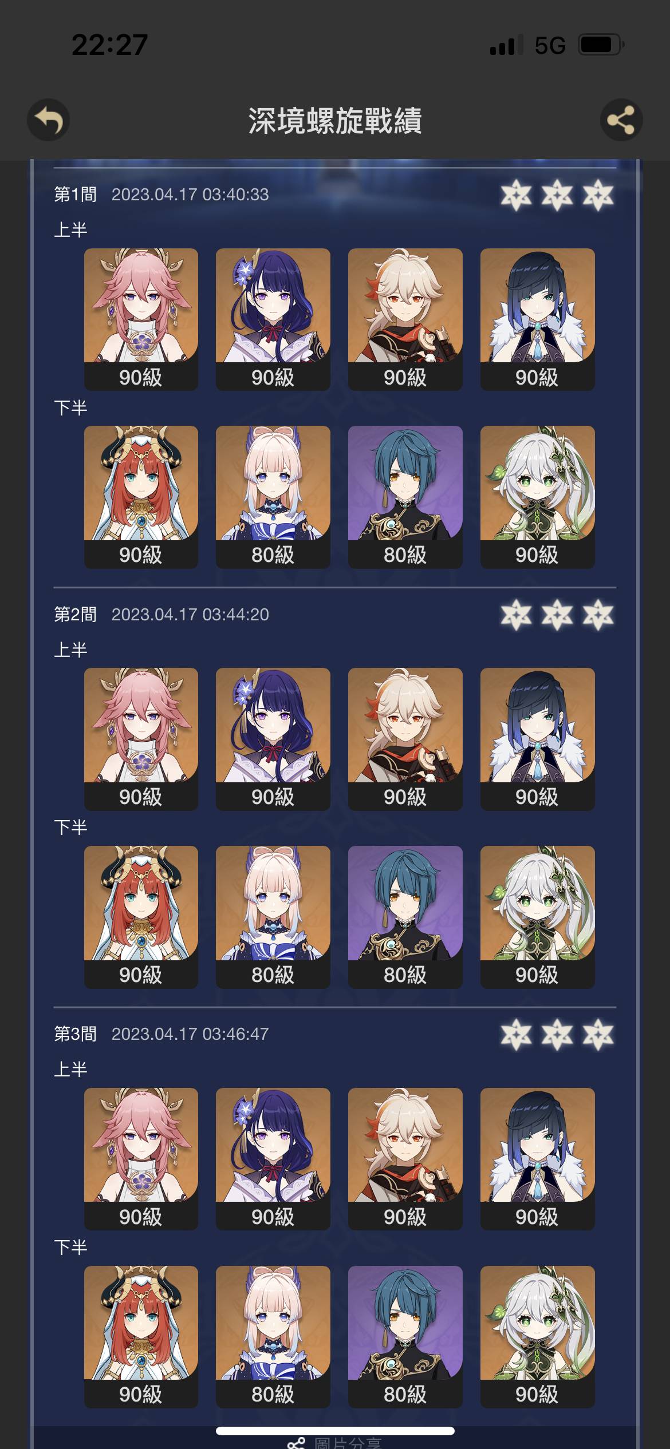Select purple-background teal-haired character in Chamber 1
Screen dimensions: 670x1449
click(x=405, y=497)
